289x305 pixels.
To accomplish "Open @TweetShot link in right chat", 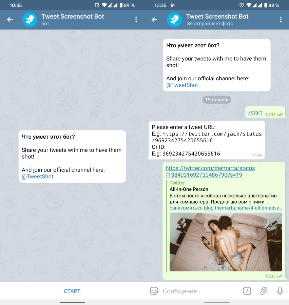I will point(182,85).
